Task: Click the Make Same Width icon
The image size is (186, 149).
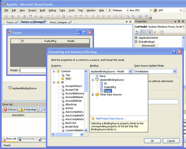Action: 47,16
